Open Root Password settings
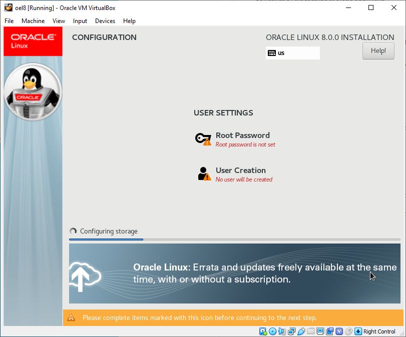Image resolution: width=406 pixels, height=337 pixels. pos(235,139)
